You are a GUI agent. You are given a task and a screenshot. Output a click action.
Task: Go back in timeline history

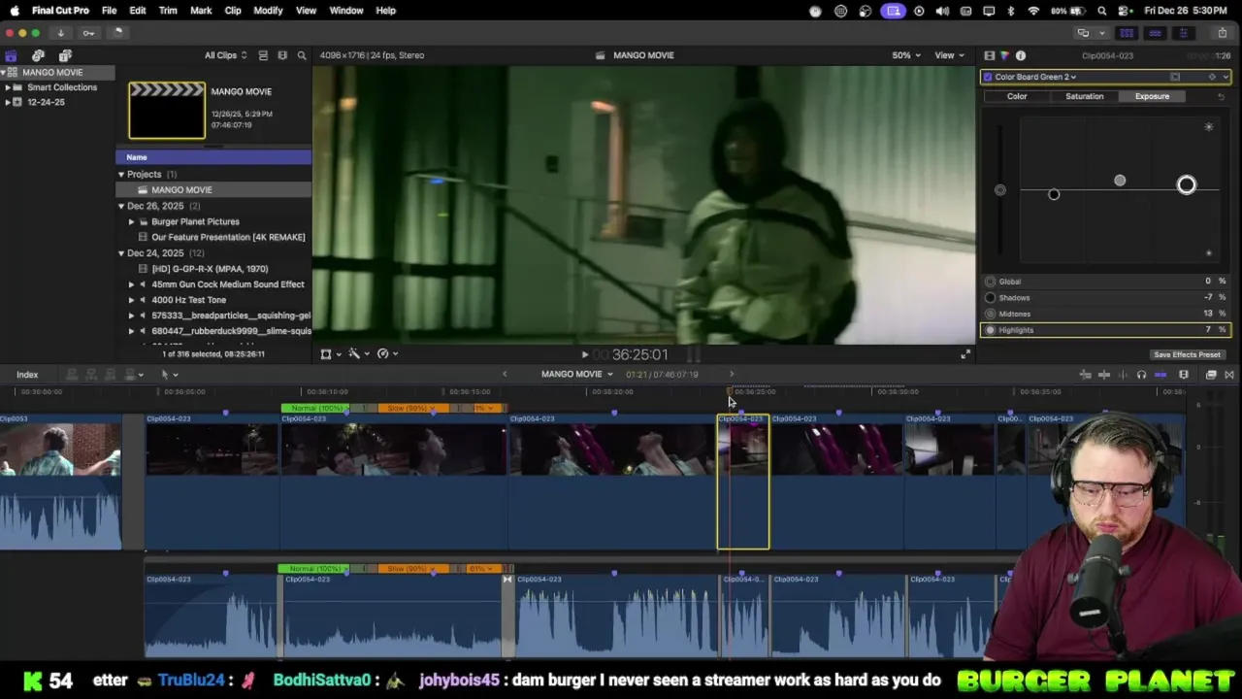click(x=505, y=374)
